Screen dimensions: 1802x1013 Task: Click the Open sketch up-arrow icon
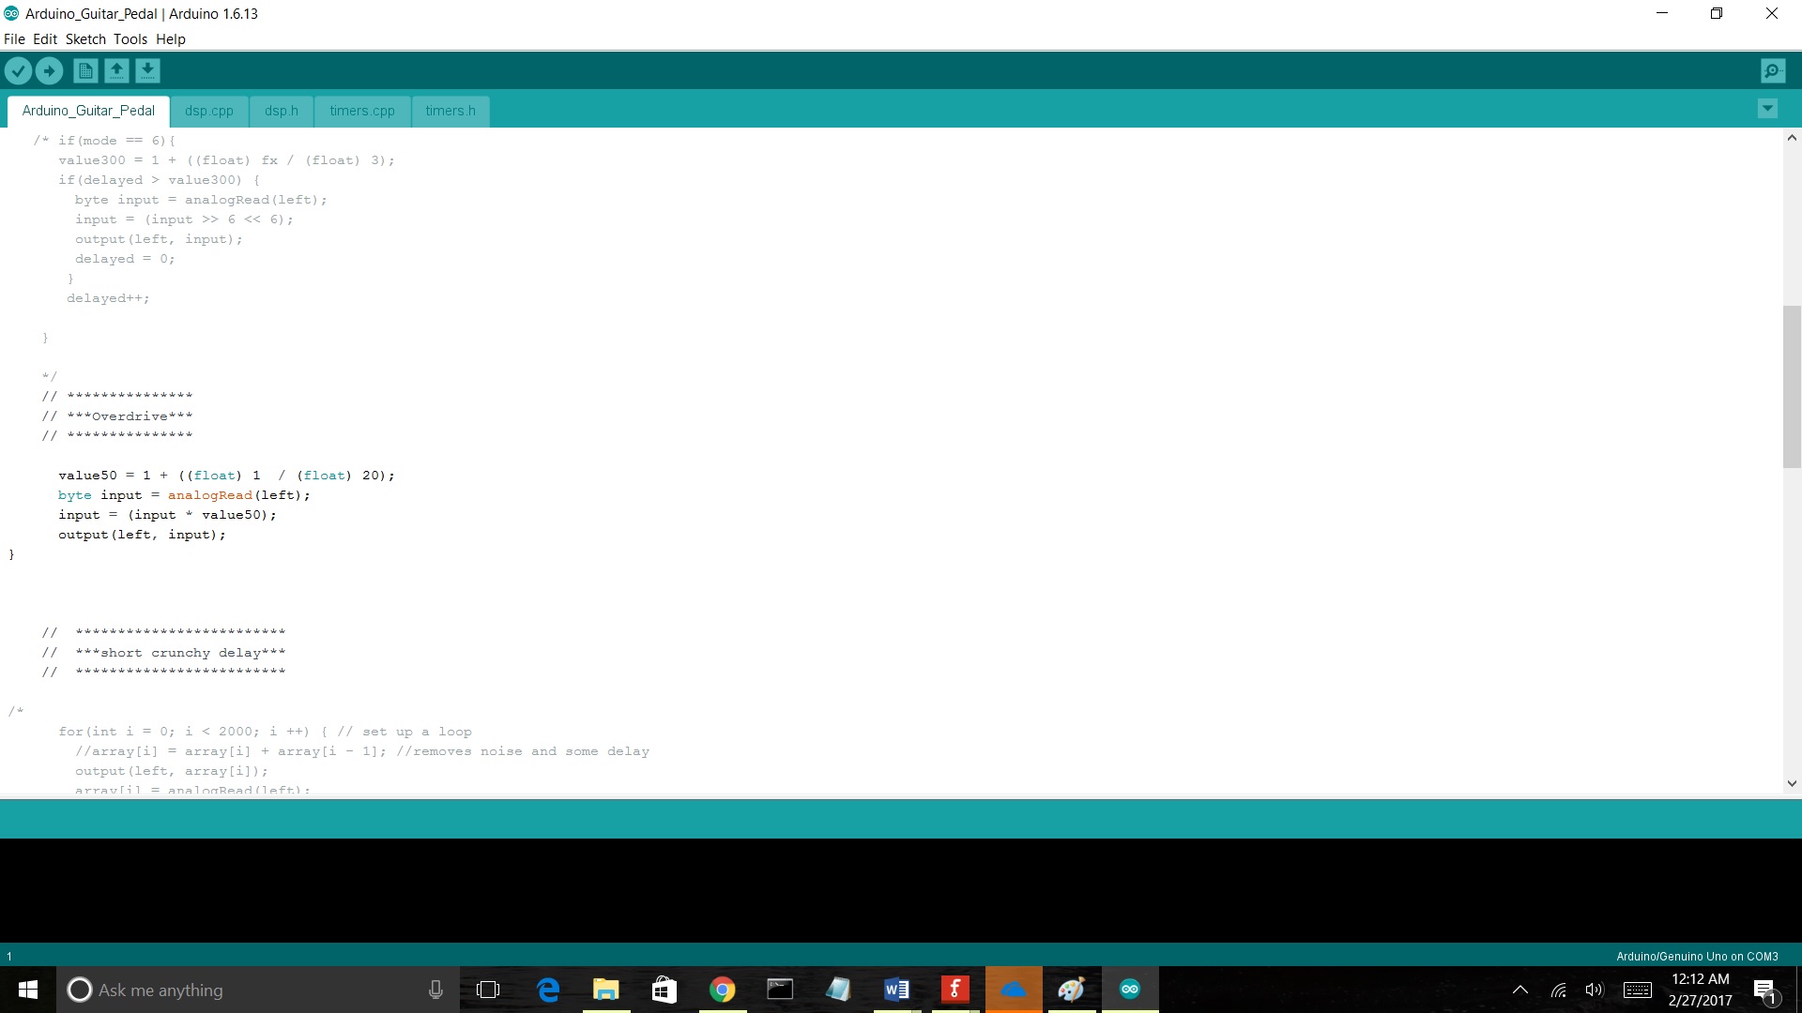pos(116,70)
